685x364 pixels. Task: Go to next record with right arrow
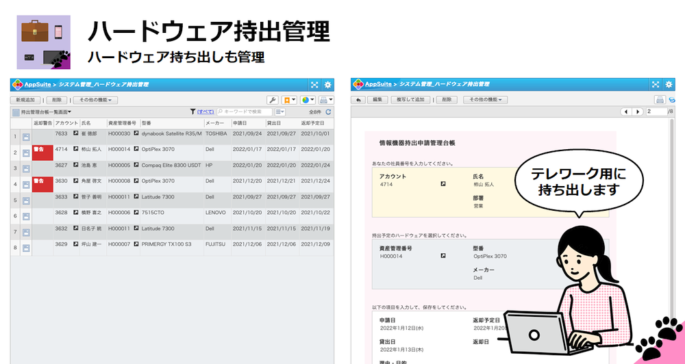[x=637, y=112]
